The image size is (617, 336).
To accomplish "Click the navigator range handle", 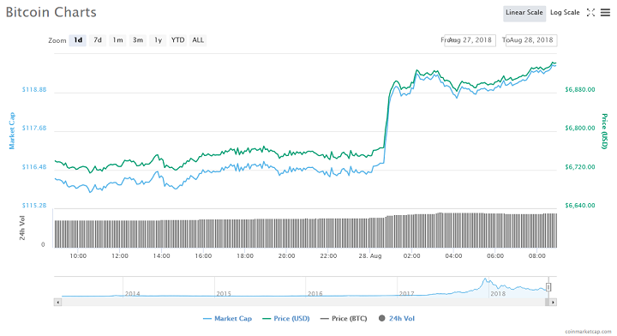I will pyautogui.click(x=548, y=287).
